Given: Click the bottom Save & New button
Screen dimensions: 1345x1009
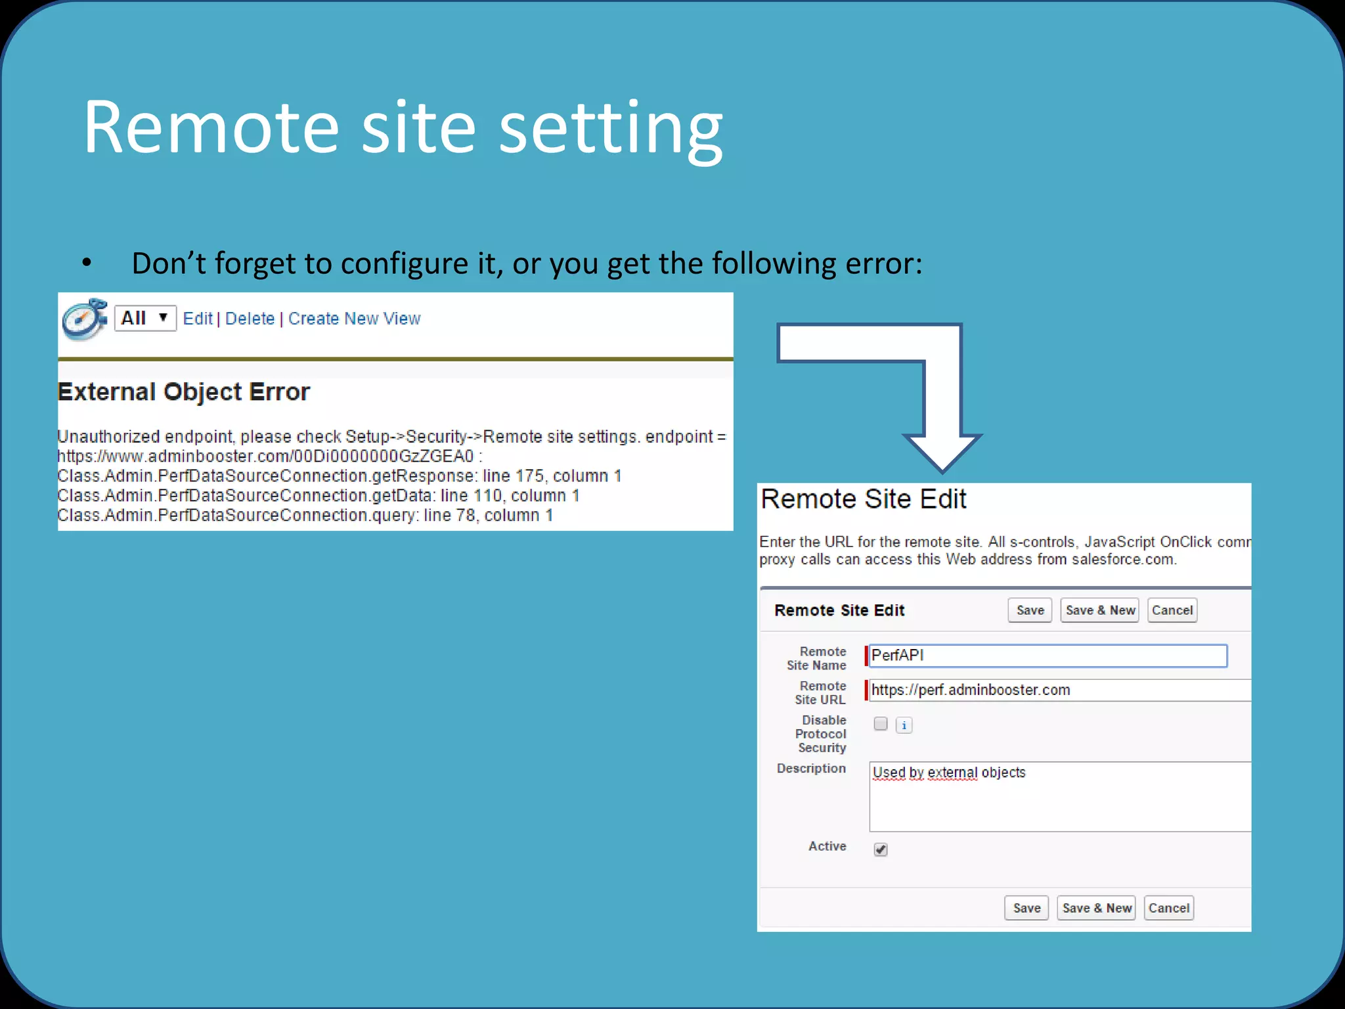Looking at the screenshot, I should pos(1097,908).
